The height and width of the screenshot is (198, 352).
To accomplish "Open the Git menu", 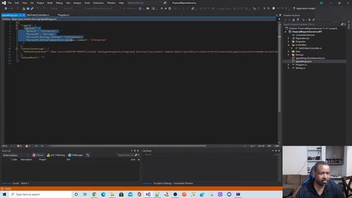I will coord(32,3).
